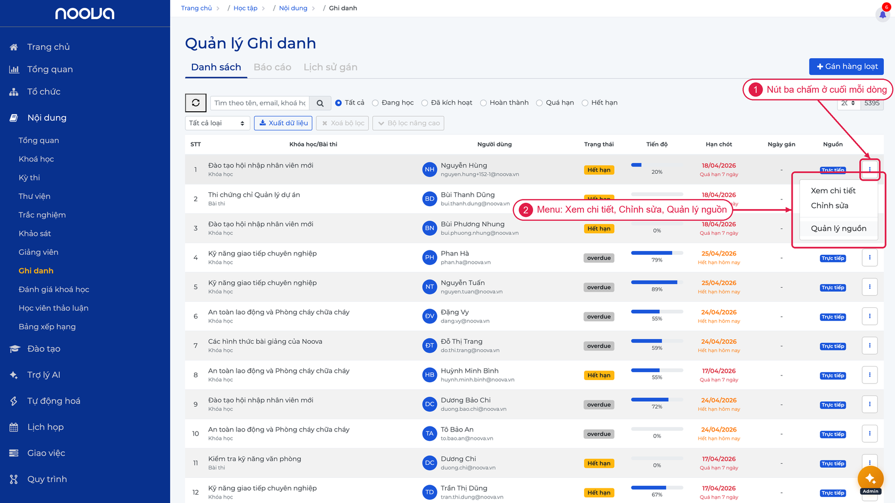Open the Trợ lý AI sidebar item
The height and width of the screenshot is (503, 895).
tap(44, 374)
